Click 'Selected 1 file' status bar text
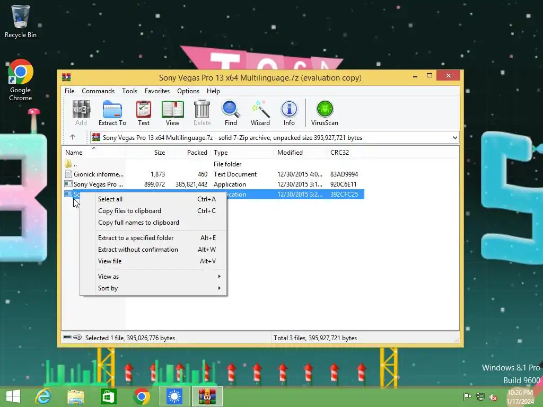This screenshot has height=407, width=543. tap(130, 338)
